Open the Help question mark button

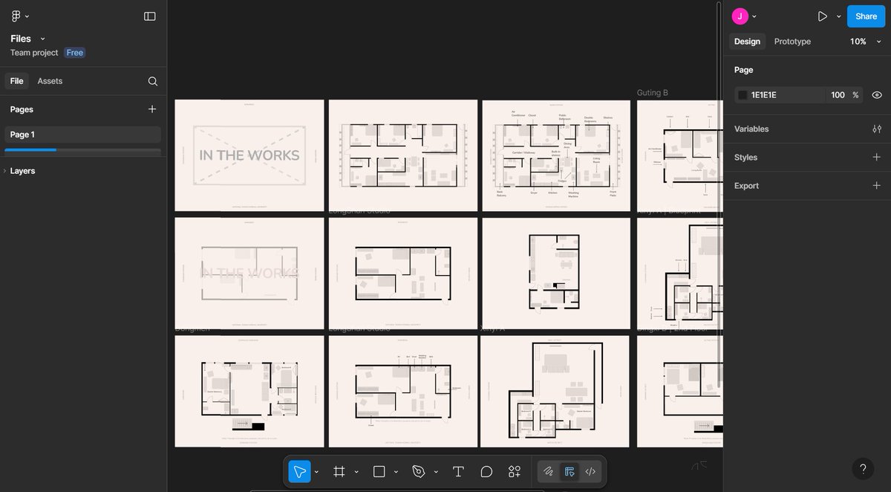click(863, 469)
